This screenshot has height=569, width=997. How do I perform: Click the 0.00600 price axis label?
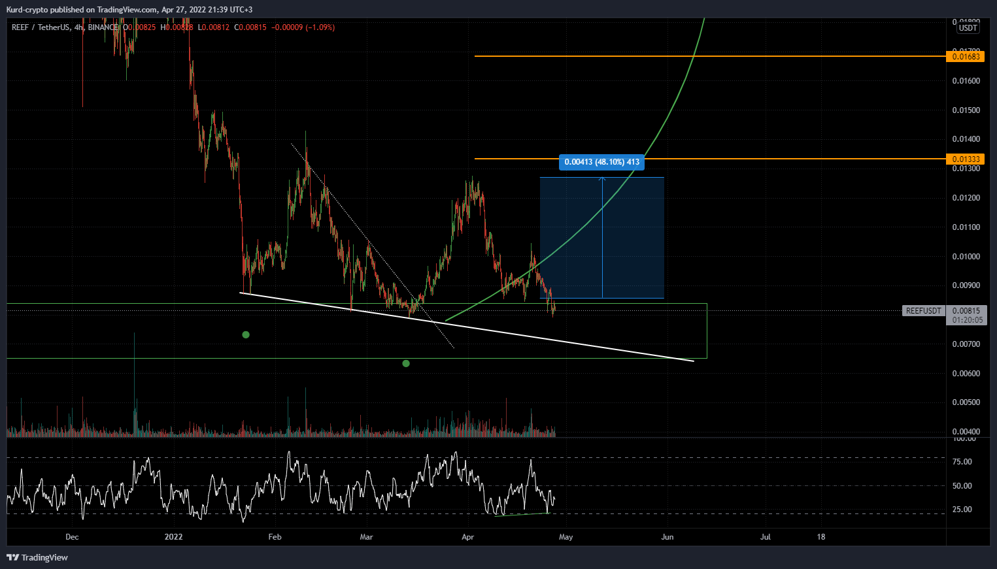(x=966, y=374)
